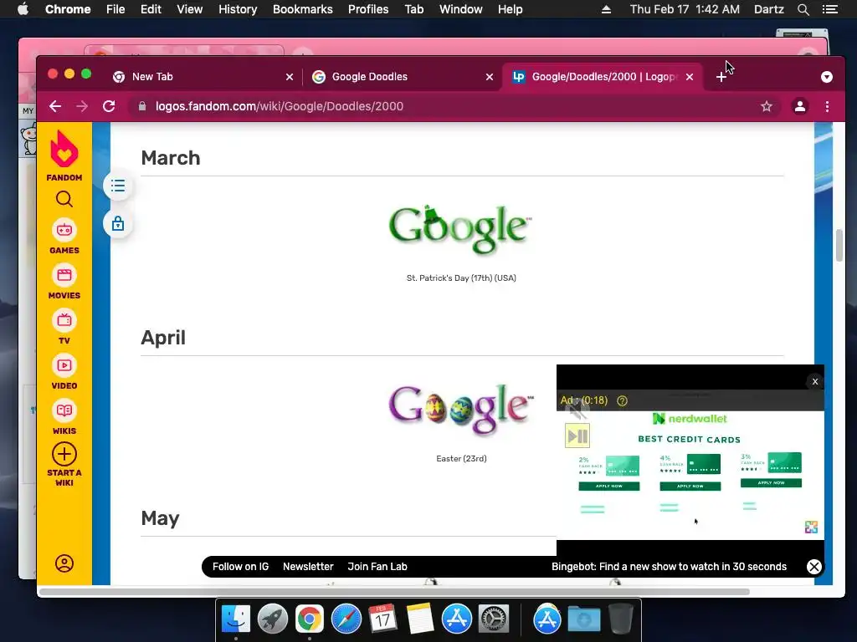The width and height of the screenshot is (857, 642).
Task: Open the Chrome profile avatar
Action: (x=799, y=106)
